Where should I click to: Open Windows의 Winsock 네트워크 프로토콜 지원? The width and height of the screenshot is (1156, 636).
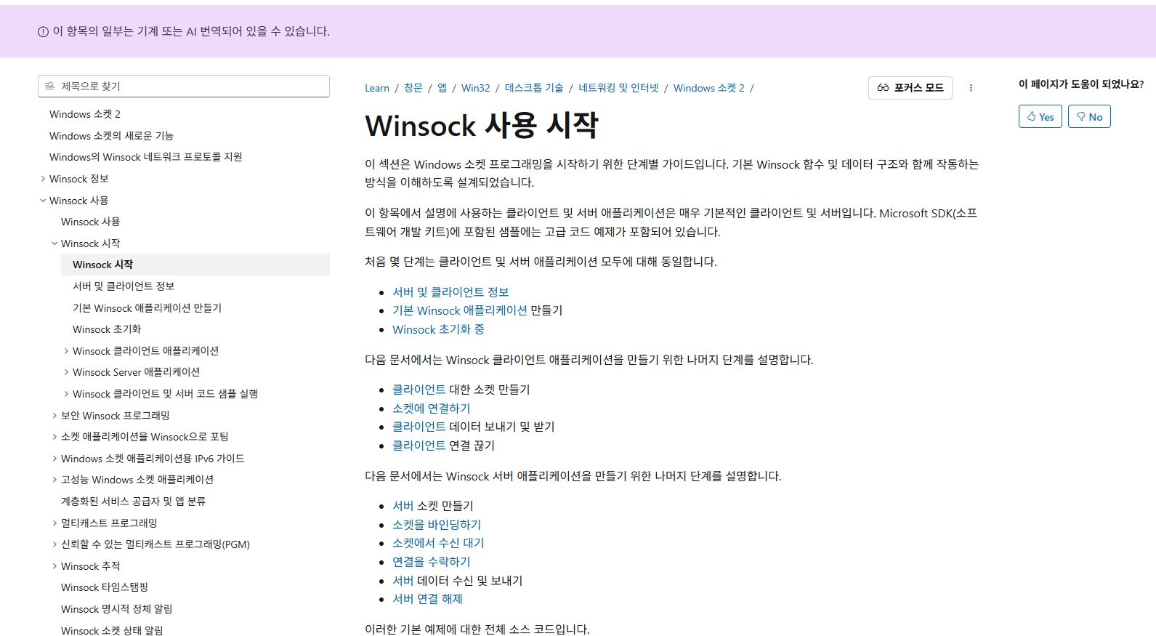145,157
